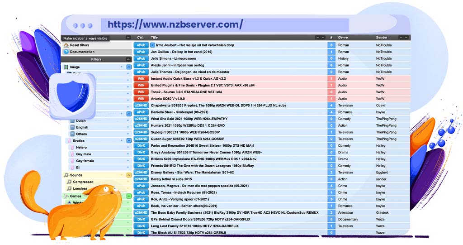Open the Documentation link
Screen dimensions: 463x245
pos(82,52)
